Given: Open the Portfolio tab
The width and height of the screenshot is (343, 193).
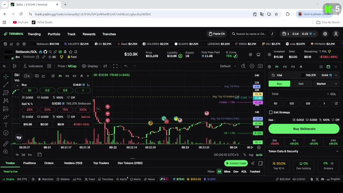Looking at the screenshot, I should point(54,34).
